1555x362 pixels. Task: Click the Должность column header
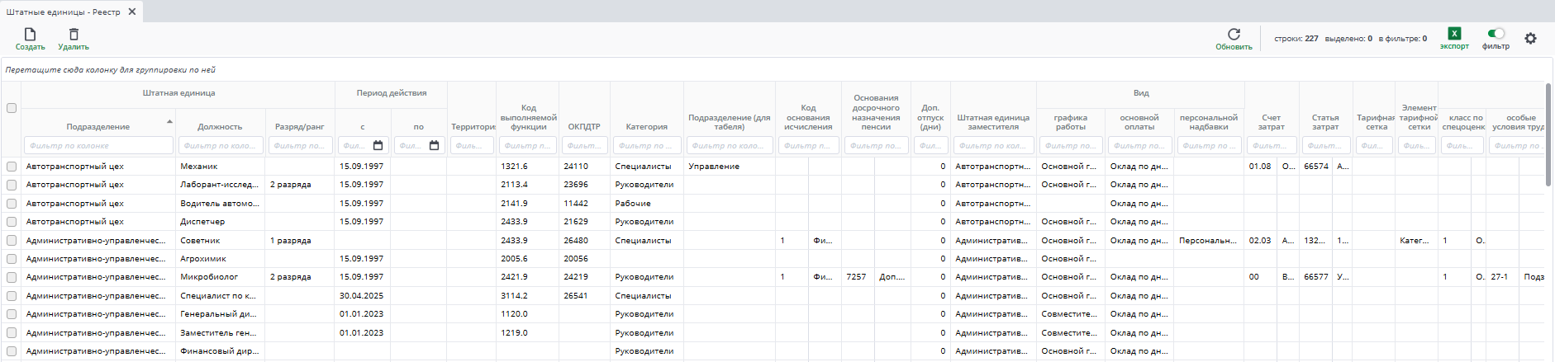point(220,127)
